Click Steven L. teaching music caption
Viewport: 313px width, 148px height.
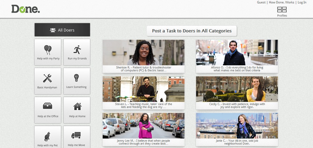point(144,106)
